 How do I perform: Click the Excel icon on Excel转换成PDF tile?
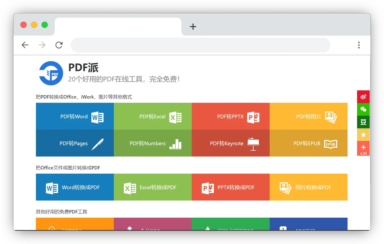coord(130,188)
